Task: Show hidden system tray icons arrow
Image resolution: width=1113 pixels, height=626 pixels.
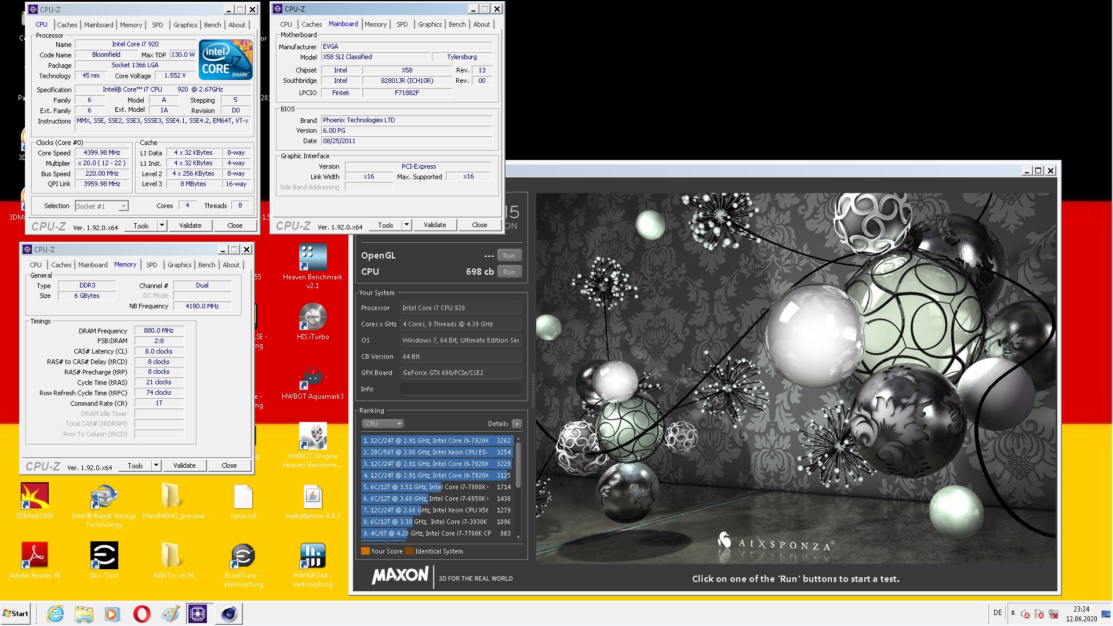Action: [1013, 613]
